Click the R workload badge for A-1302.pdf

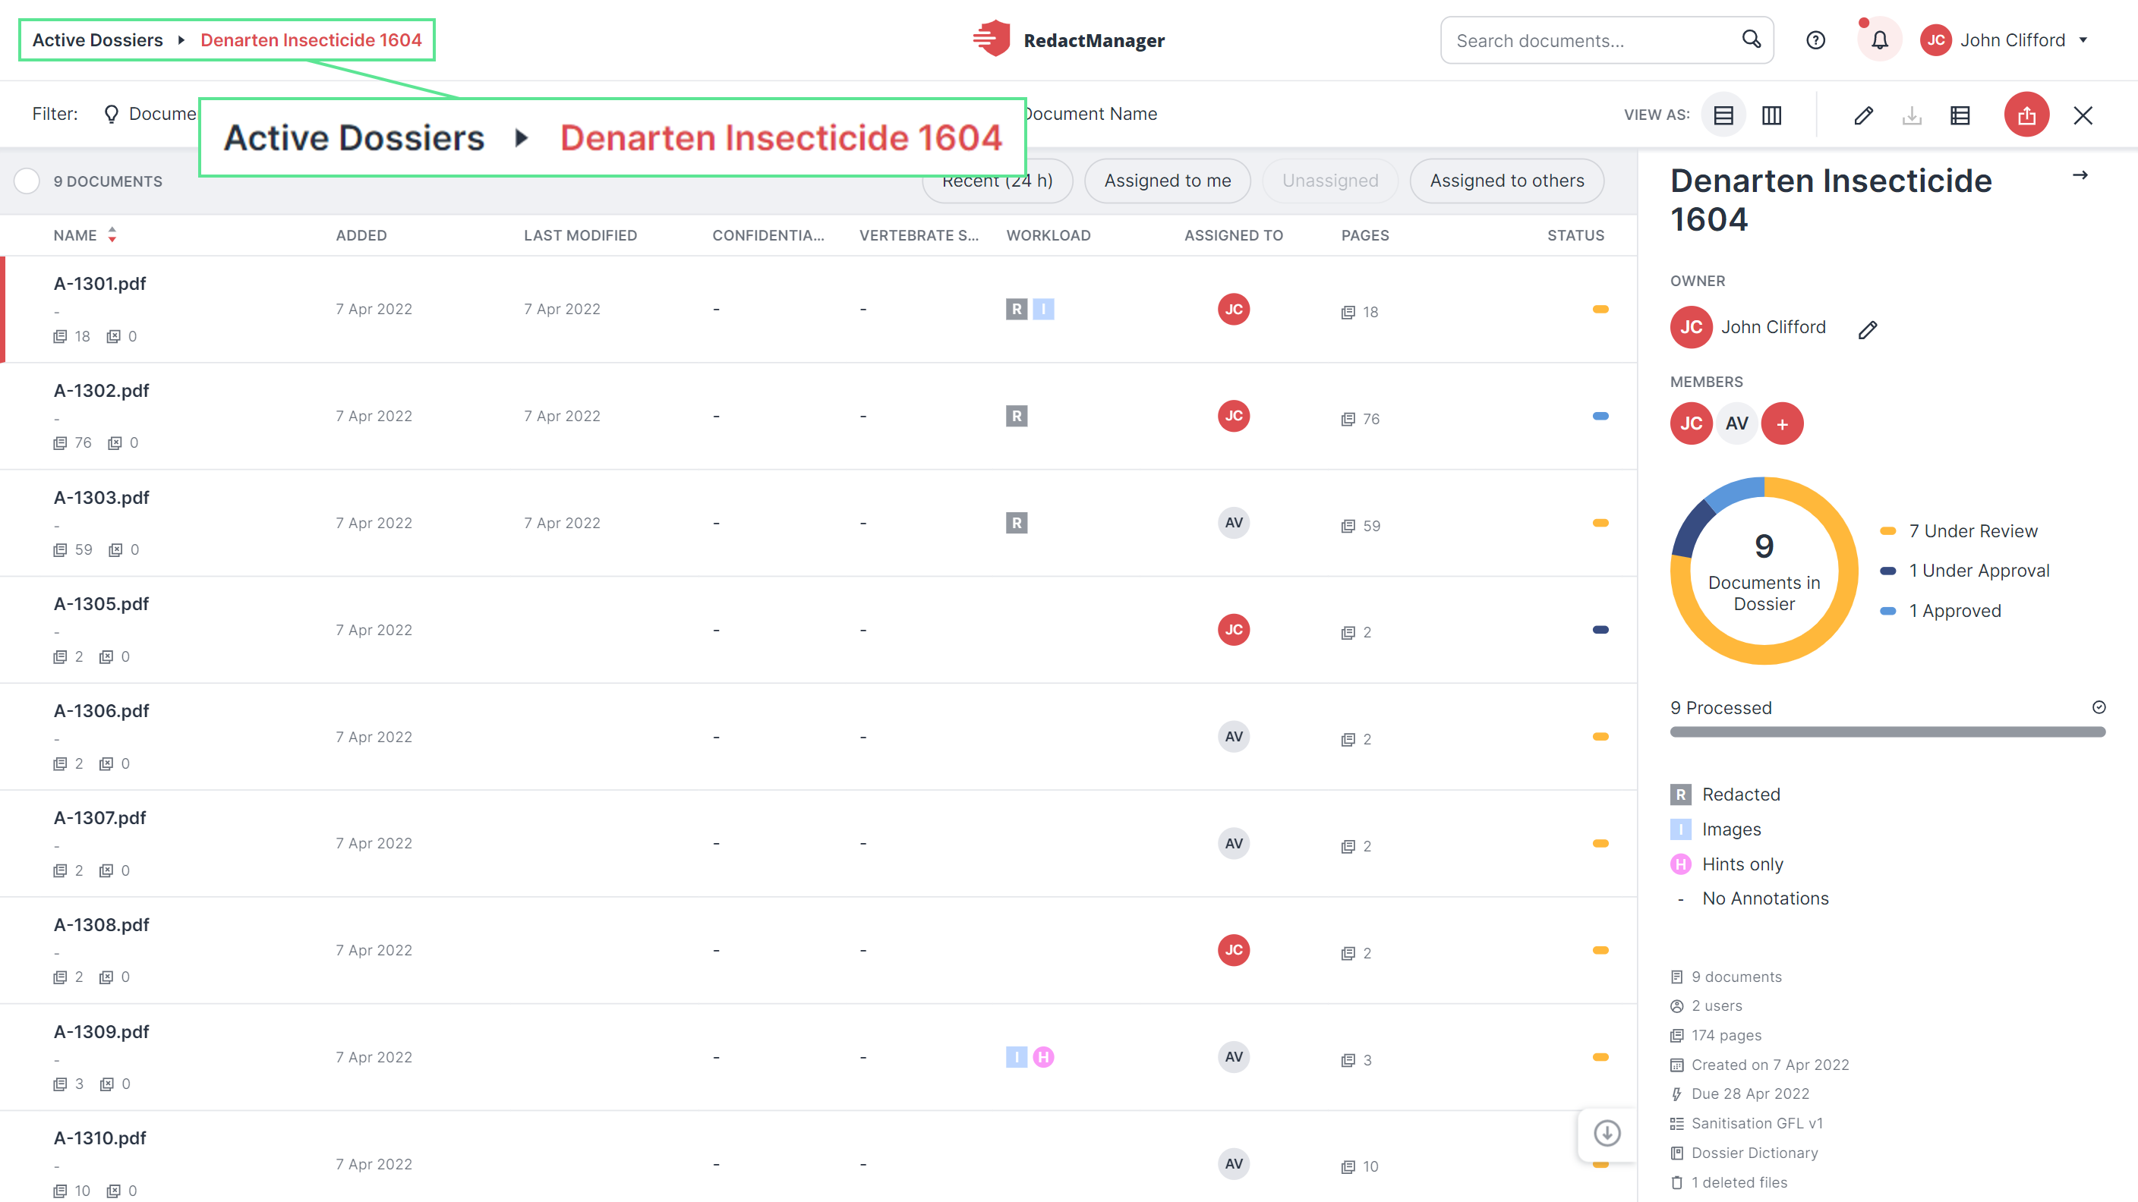coord(1017,417)
